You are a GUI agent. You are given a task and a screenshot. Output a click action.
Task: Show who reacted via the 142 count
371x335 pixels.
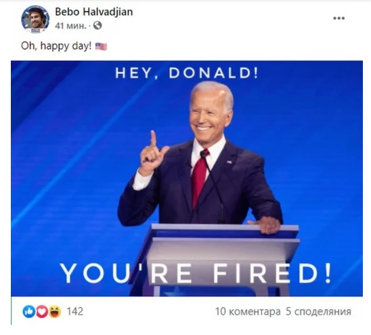(75, 311)
